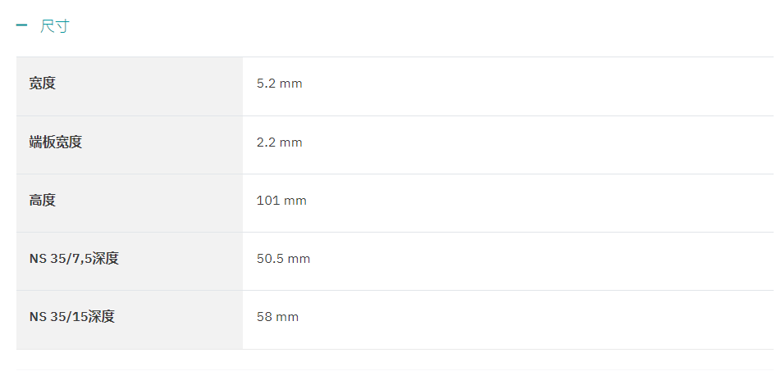Click the 尺寸 section heading

(55, 26)
